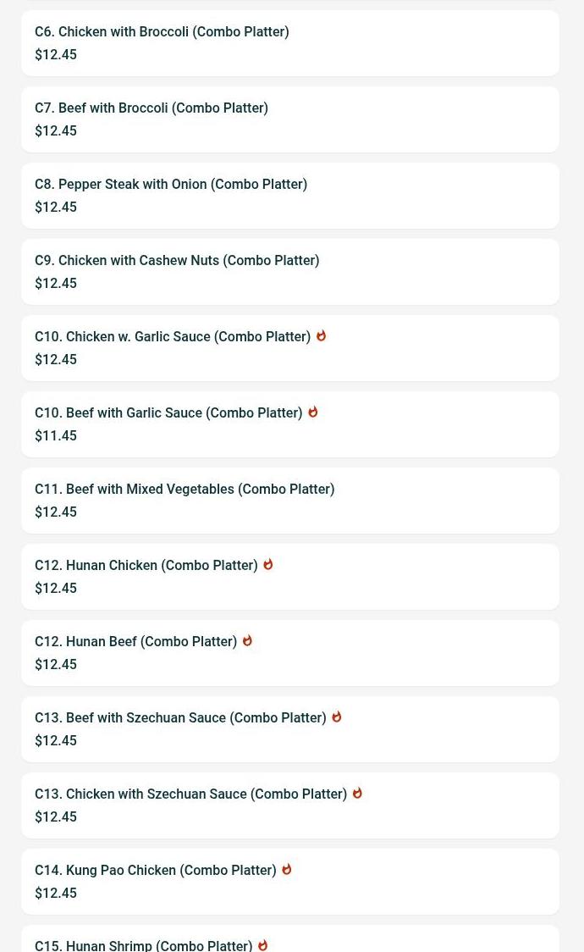Click spicy icon on Chicken with Szechuan Sauce
Screen dimensions: 584x952
(357, 794)
